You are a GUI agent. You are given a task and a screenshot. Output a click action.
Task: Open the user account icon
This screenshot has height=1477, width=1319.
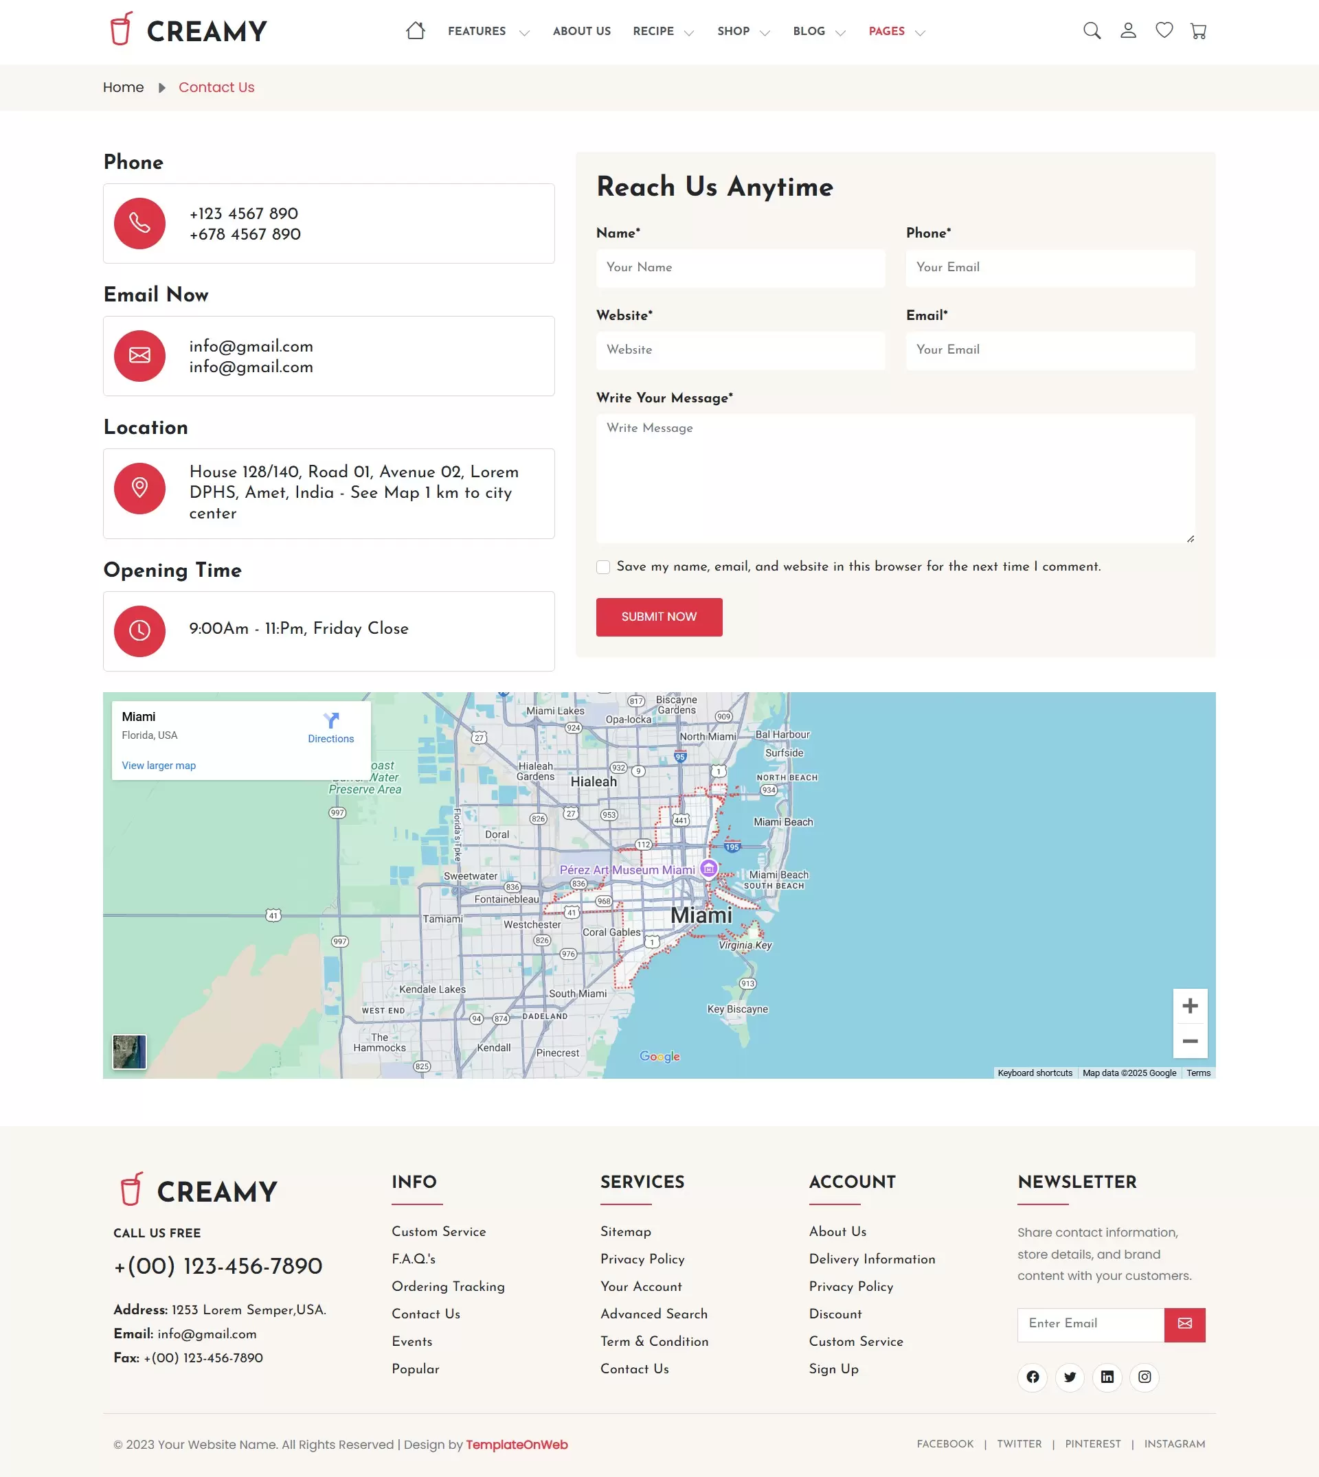click(1127, 31)
